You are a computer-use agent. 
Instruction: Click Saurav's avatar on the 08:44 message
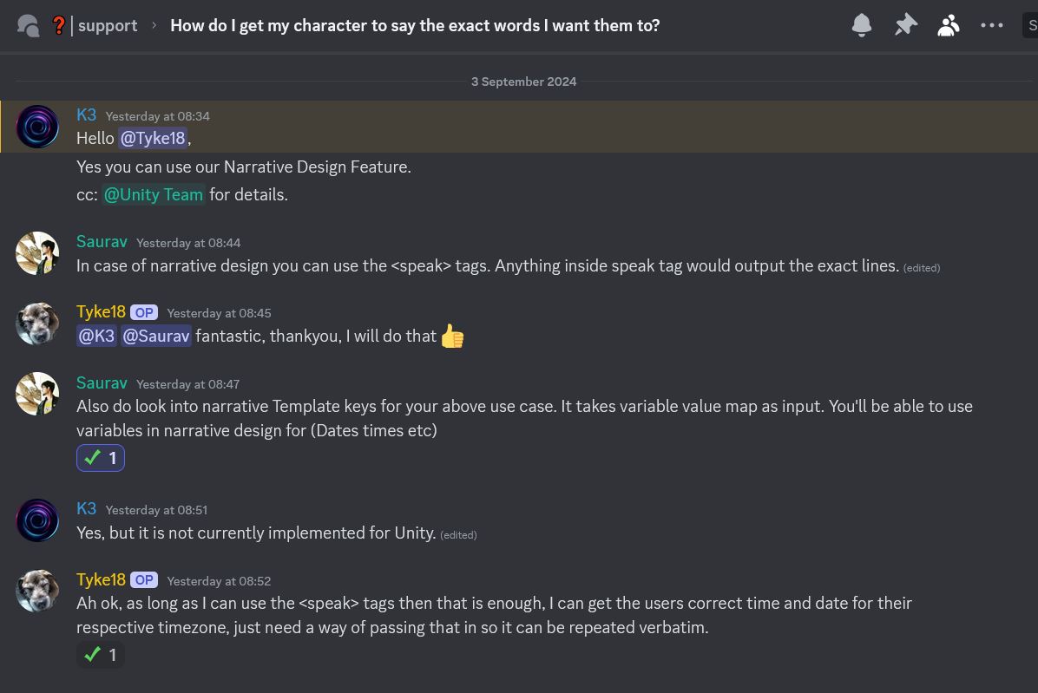(37, 253)
